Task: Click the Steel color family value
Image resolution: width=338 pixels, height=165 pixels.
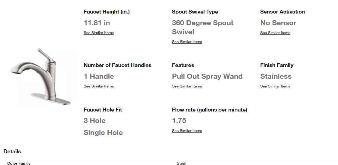Action: [x=181, y=163]
